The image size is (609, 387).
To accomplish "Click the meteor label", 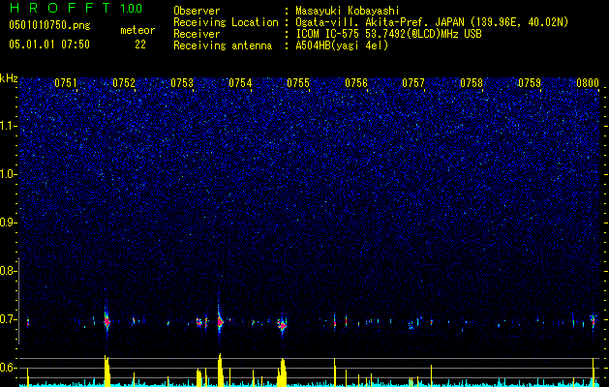I will click(x=137, y=30).
